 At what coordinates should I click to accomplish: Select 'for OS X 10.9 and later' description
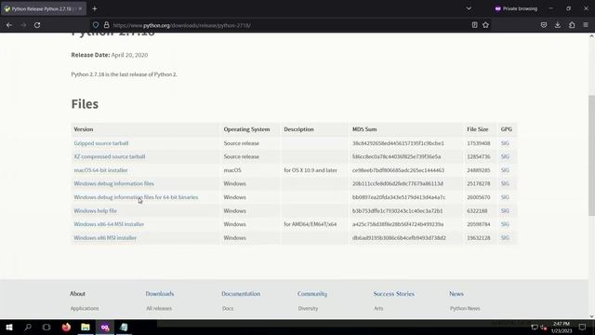[x=311, y=170]
